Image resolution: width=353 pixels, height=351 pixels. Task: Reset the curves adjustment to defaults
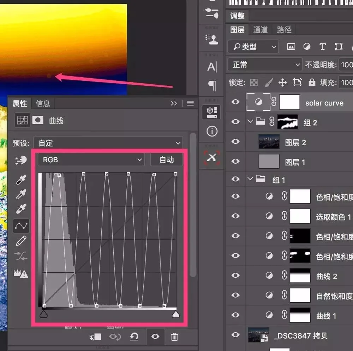(x=134, y=337)
